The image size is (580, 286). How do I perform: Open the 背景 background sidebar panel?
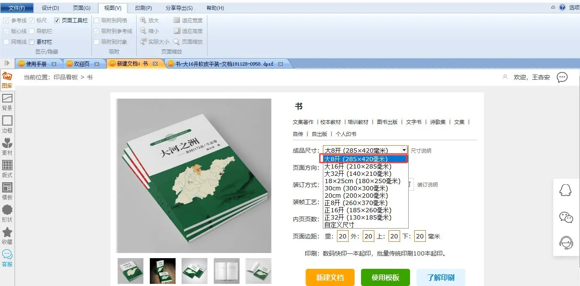[x=7, y=102]
